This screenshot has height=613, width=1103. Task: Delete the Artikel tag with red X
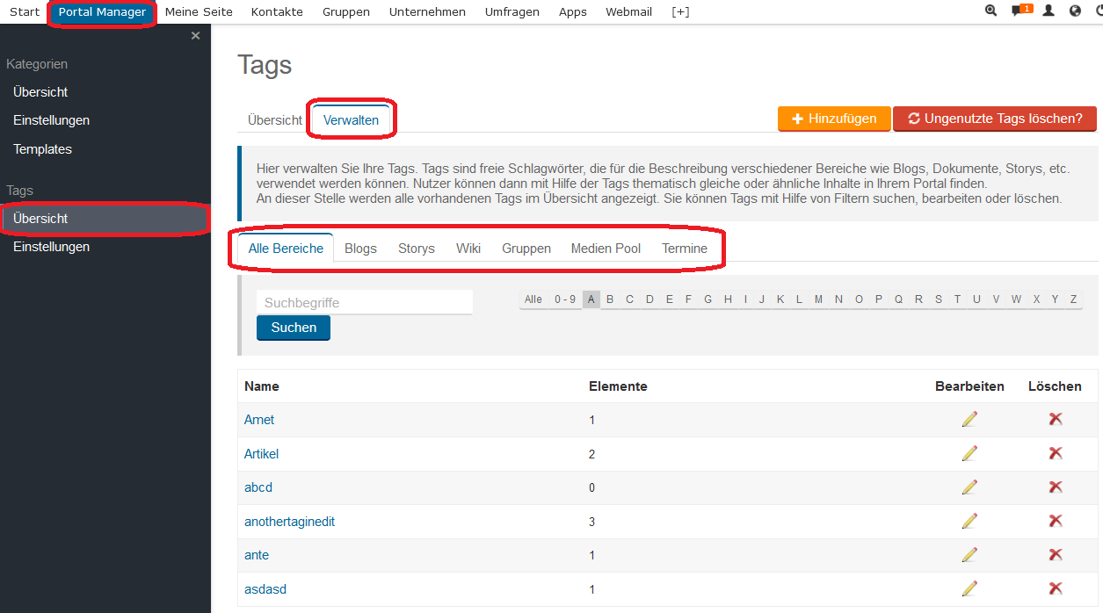point(1056,453)
